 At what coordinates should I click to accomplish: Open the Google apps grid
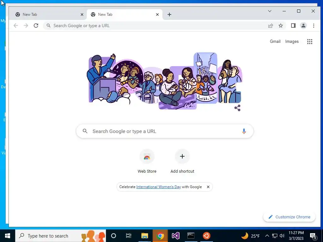(310, 42)
